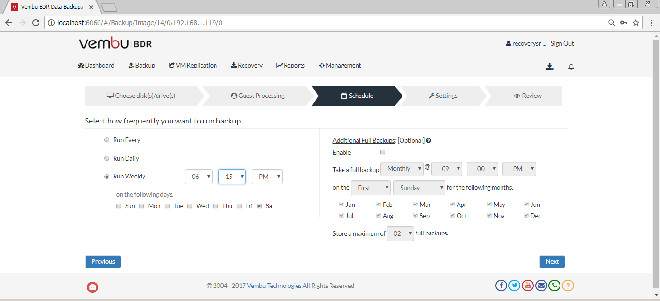Open the weekly minute dropdown showing 15
The image size is (660, 301).
coord(232,177)
